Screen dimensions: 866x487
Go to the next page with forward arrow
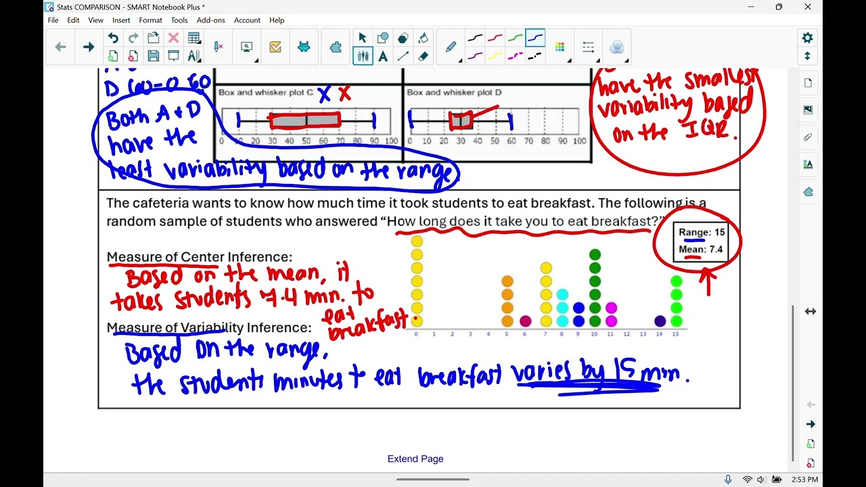pos(89,47)
